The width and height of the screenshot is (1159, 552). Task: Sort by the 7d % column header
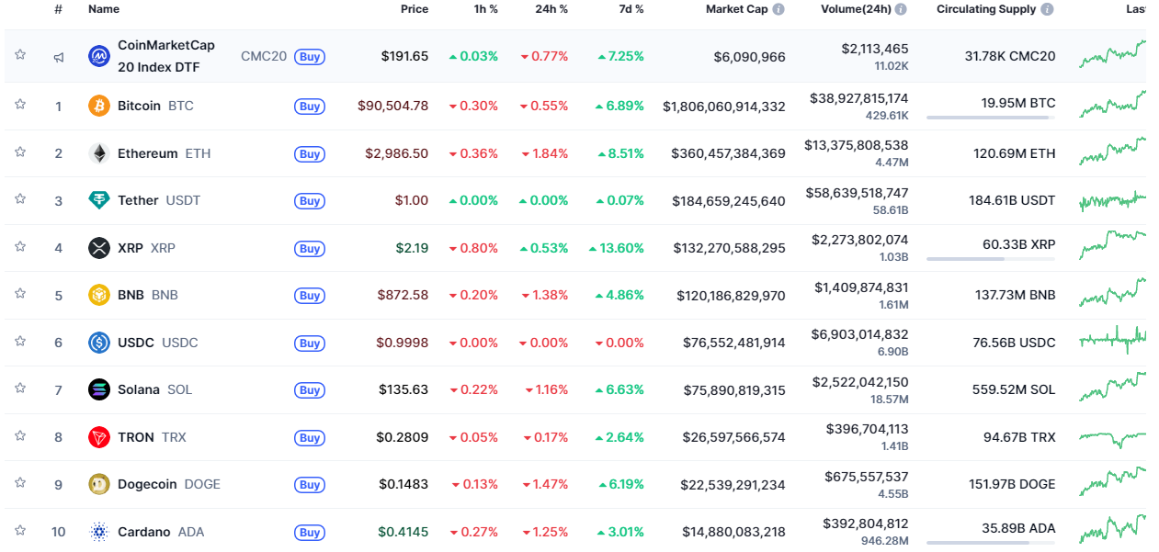click(x=631, y=9)
